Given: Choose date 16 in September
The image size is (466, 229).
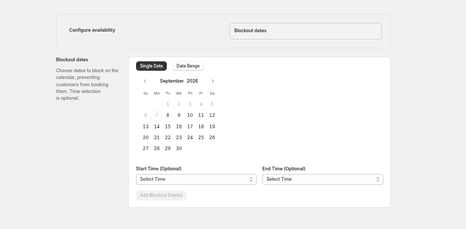Looking at the screenshot, I should tap(179, 127).
